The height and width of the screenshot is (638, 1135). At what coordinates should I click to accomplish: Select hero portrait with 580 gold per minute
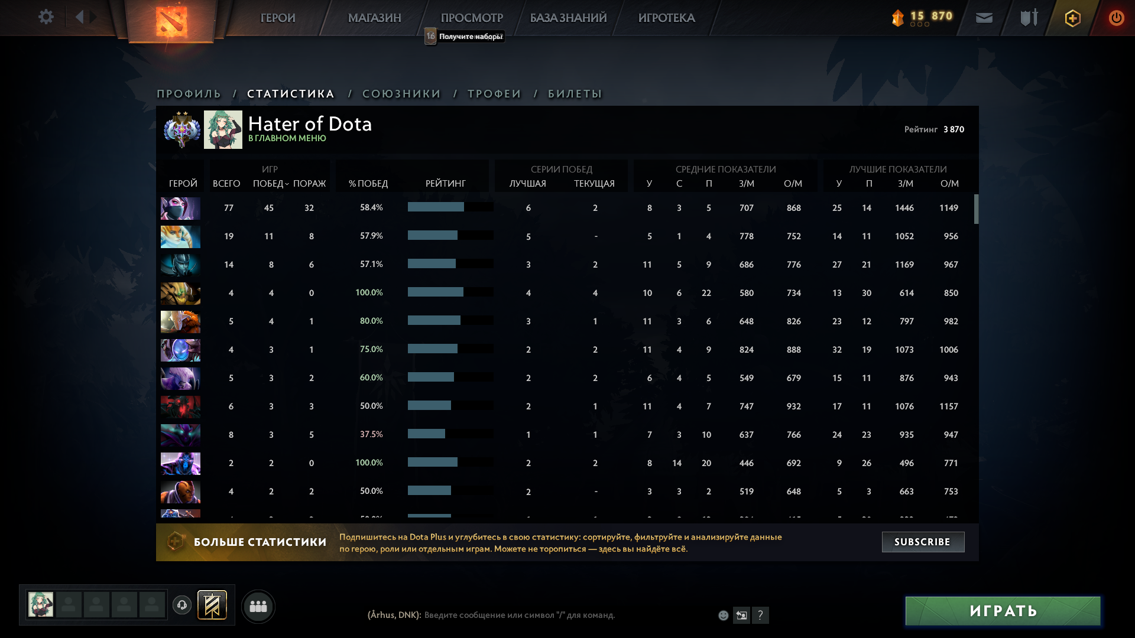pos(180,294)
